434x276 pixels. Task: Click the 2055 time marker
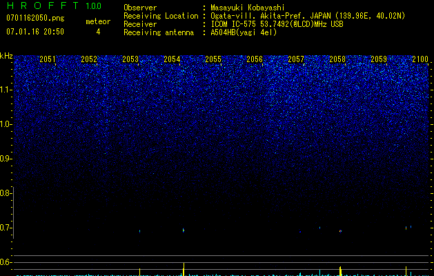coord(213,59)
